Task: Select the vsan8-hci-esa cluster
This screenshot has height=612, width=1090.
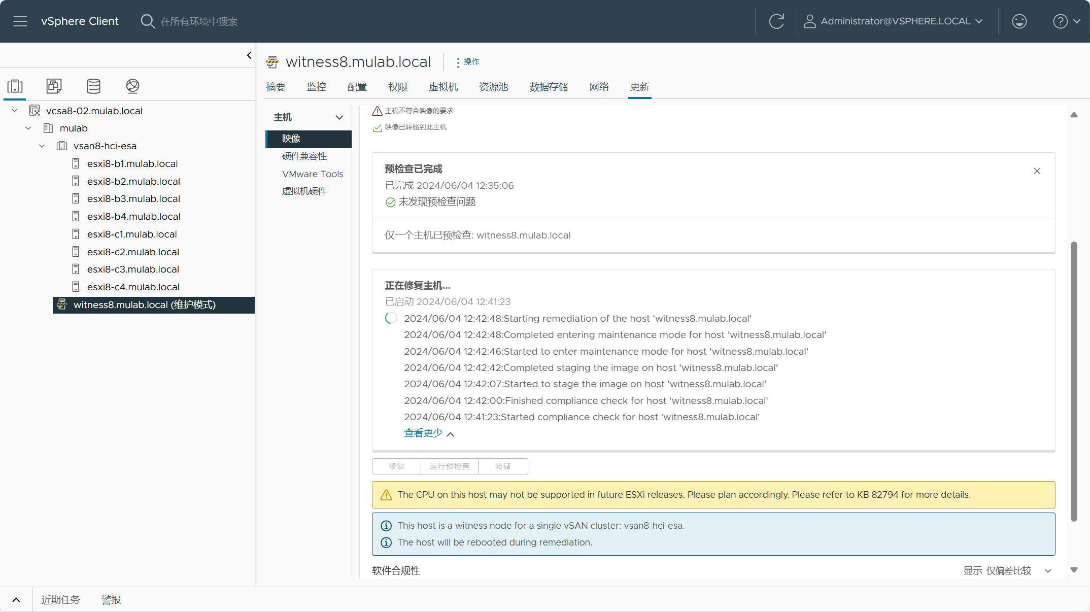Action: (105, 146)
